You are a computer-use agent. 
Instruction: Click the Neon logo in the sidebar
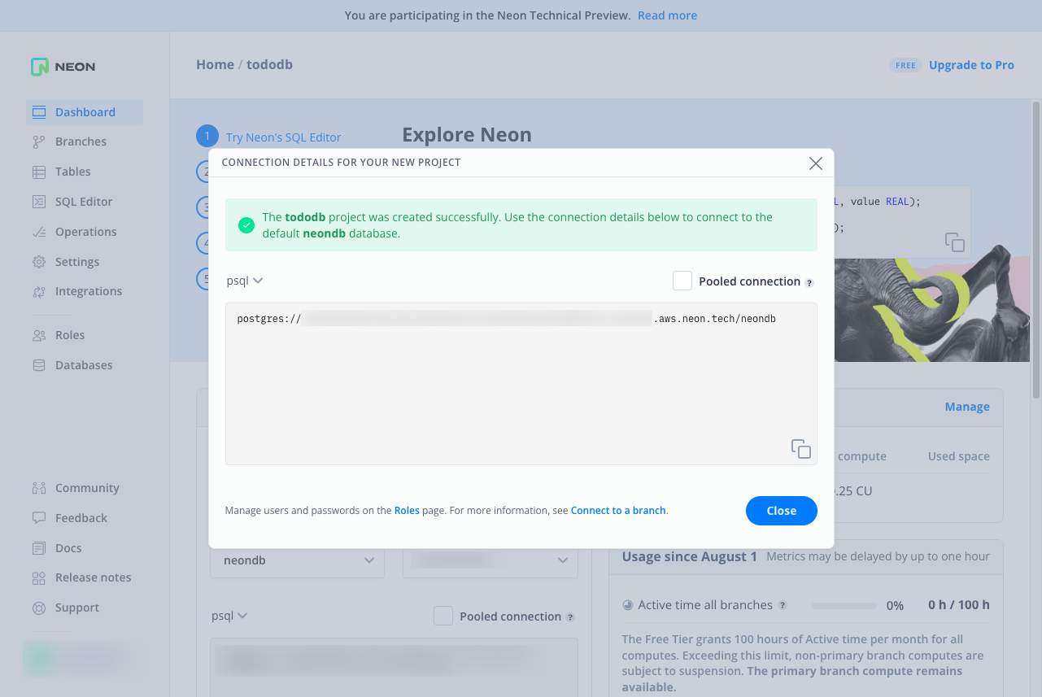click(63, 67)
